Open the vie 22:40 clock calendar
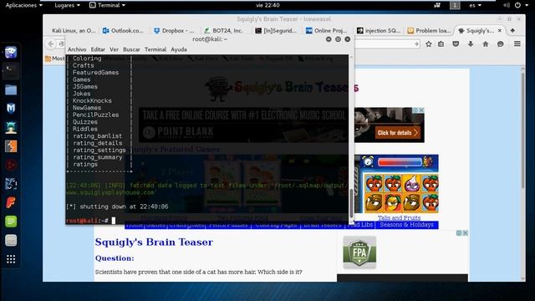This screenshot has height=301, width=535. [x=267, y=5]
